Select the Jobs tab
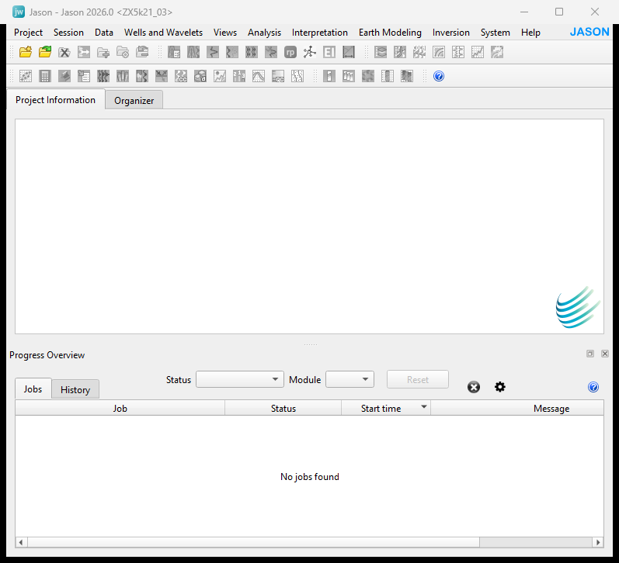This screenshot has width=619, height=563. tap(33, 389)
